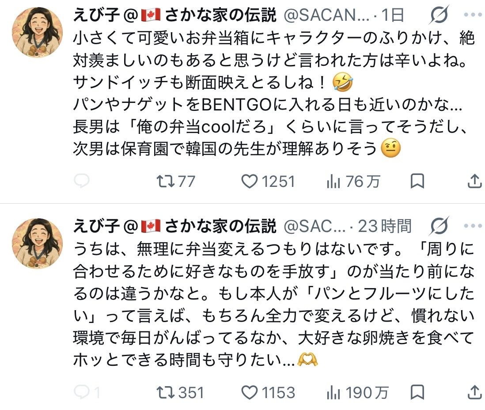Bookmark the first tweet
This screenshot has height=410, width=485.
coord(417,181)
